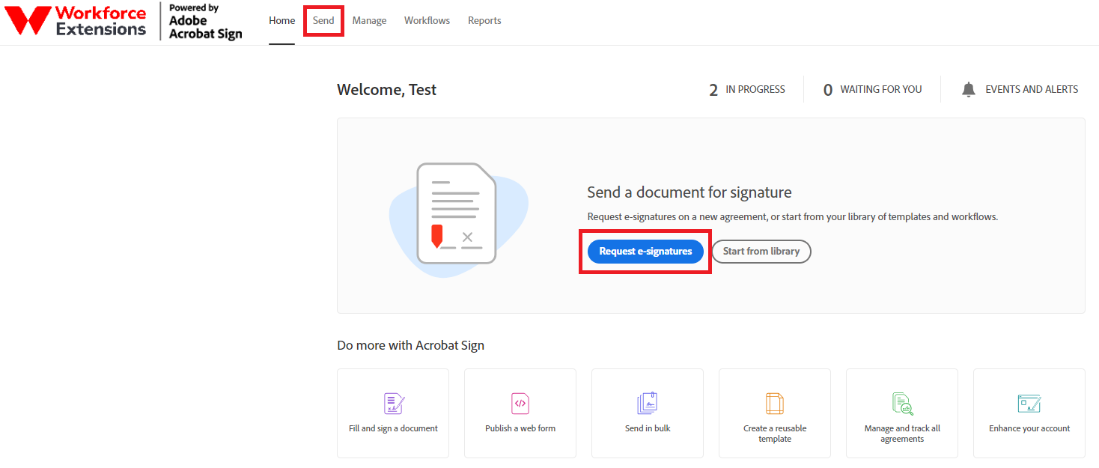Click the Send in bulk icon
1099x468 pixels.
click(648, 404)
